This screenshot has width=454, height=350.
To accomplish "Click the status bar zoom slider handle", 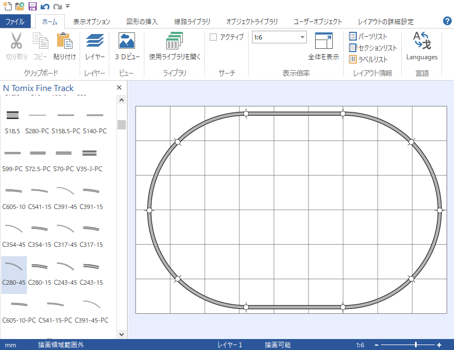I will (416, 345).
